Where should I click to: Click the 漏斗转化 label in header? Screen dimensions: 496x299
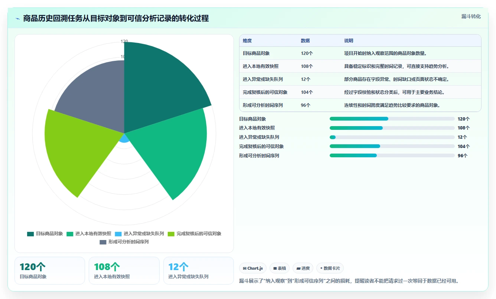471,16
